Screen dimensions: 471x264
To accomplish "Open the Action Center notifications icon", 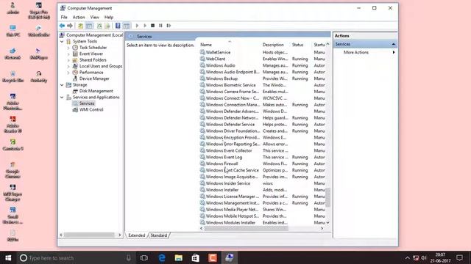I will [459, 257].
